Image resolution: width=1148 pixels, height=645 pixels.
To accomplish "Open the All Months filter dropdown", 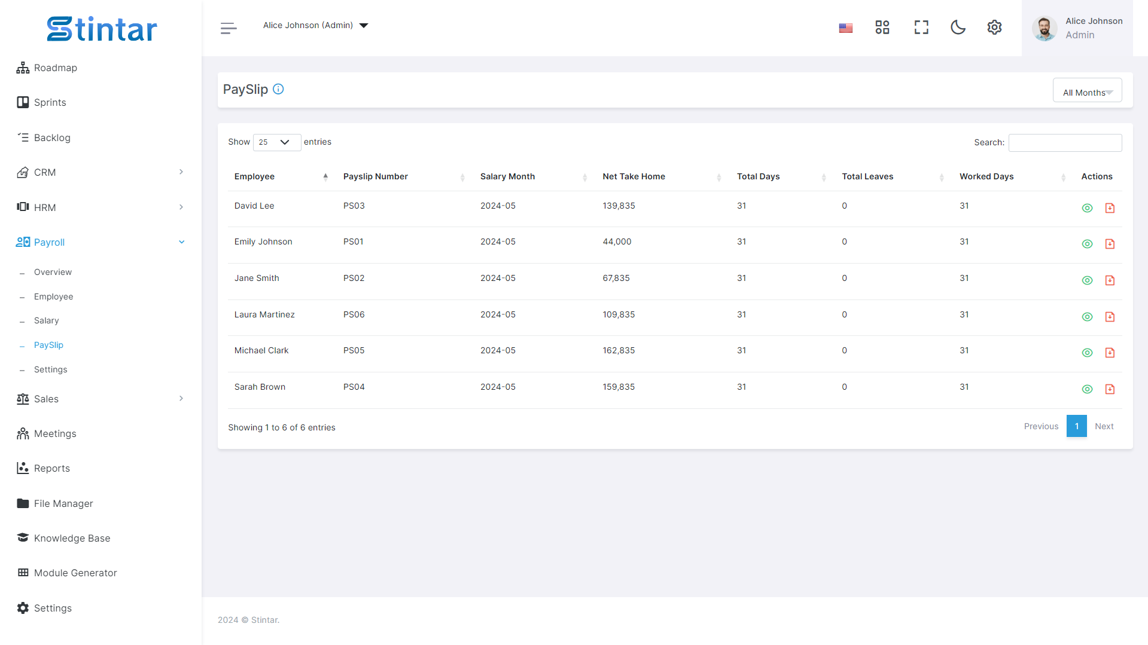I will point(1087,90).
